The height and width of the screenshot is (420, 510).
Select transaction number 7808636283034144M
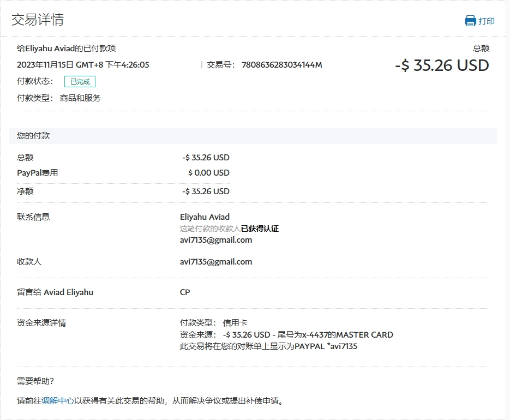point(281,65)
